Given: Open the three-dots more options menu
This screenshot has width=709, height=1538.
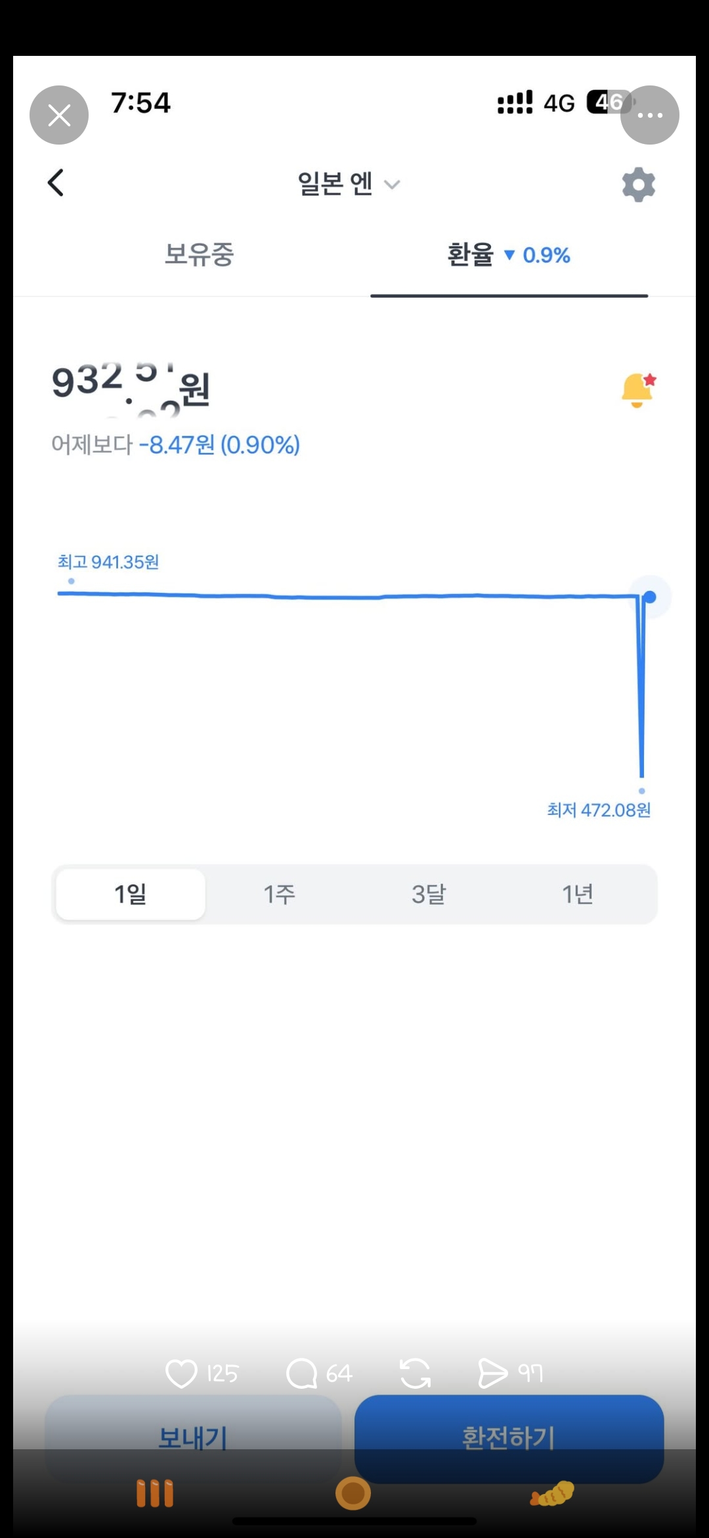Looking at the screenshot, I should click(649, 116).
